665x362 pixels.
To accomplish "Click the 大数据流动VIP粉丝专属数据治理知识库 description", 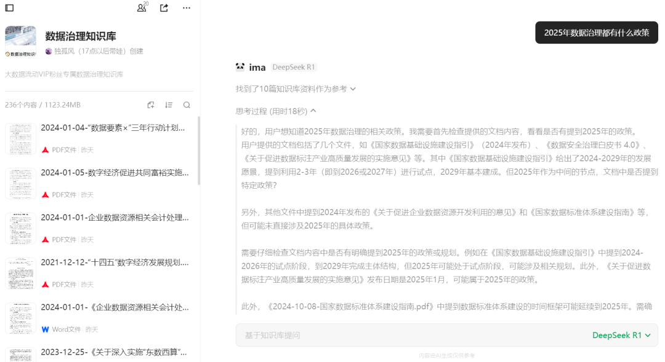I will coord(64,74).
